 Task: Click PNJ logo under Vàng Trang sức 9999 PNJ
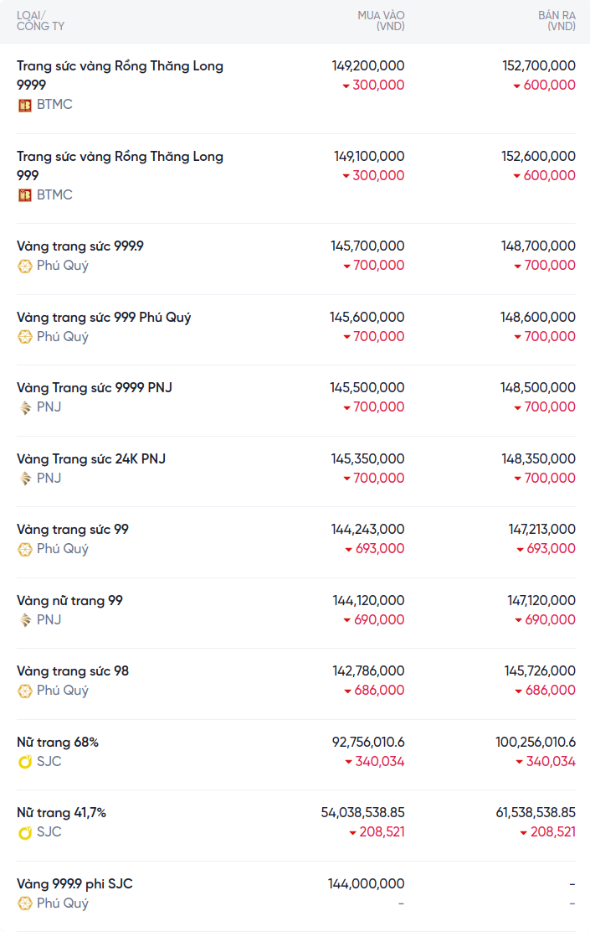pyautogui.click(x=25, y=407)
